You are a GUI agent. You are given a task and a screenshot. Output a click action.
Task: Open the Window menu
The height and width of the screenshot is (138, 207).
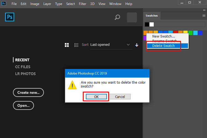tap(115, 4)
